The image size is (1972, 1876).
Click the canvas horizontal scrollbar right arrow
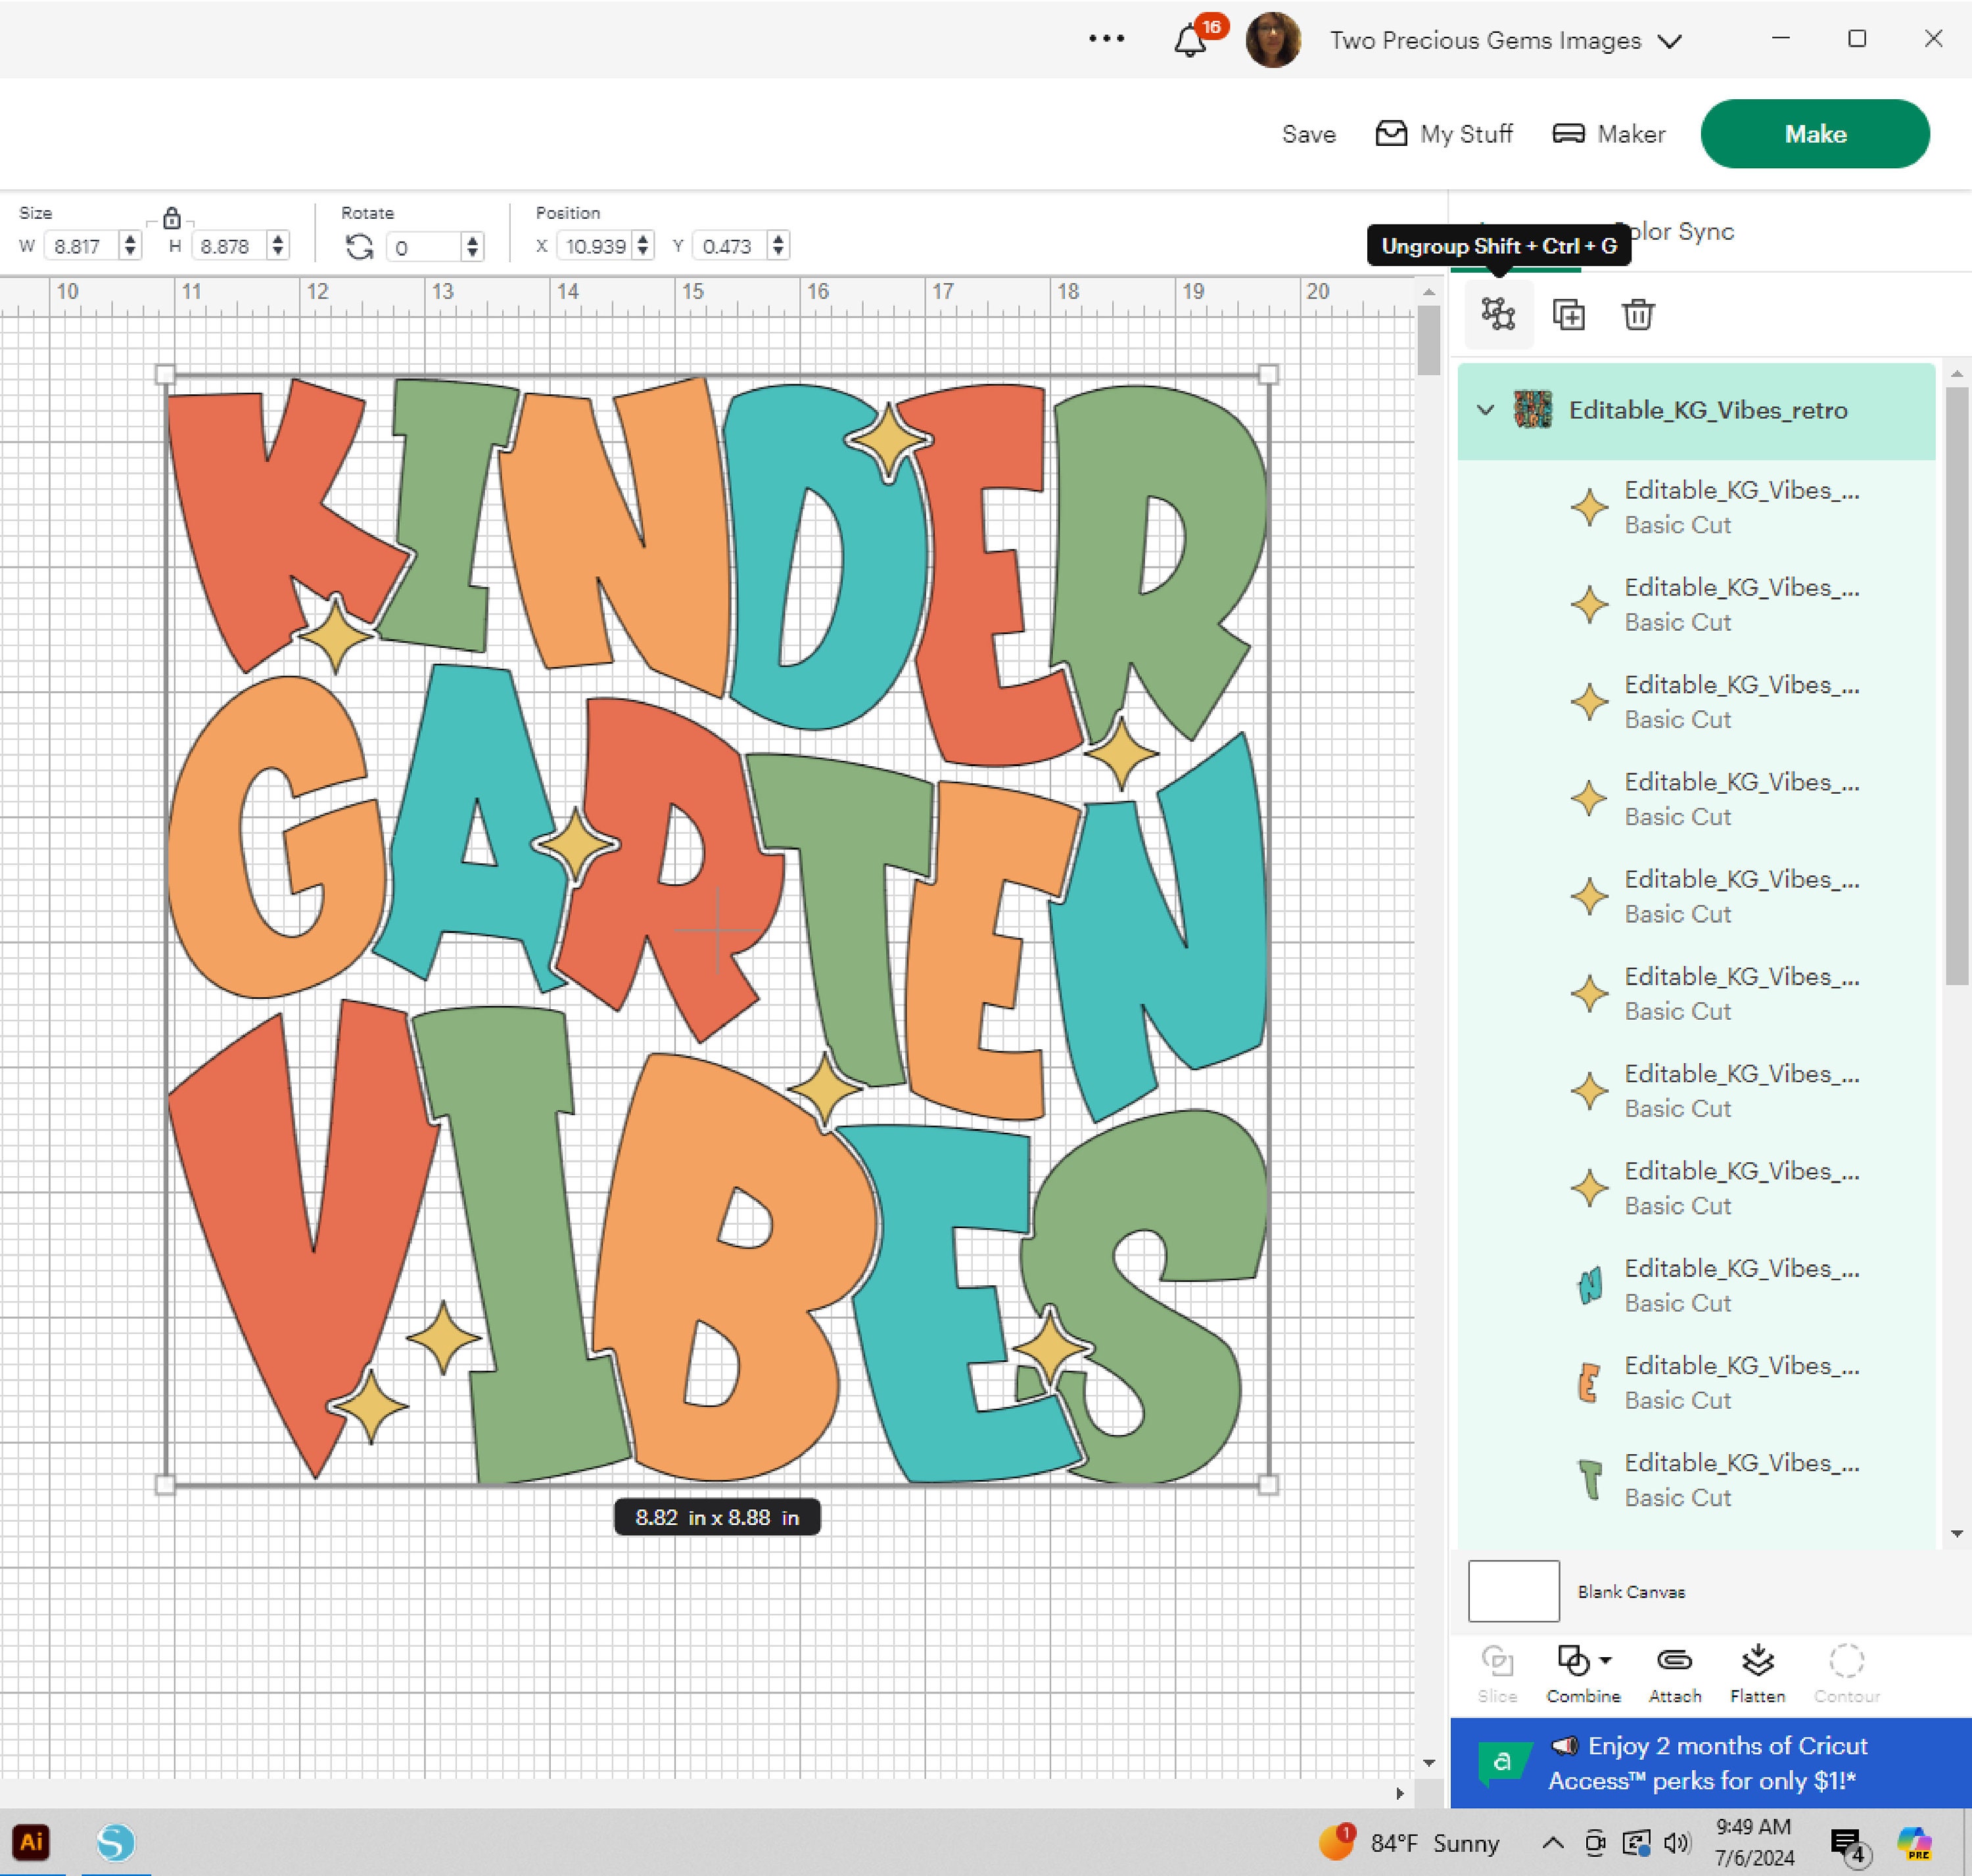click(x=1399, y=1793)
